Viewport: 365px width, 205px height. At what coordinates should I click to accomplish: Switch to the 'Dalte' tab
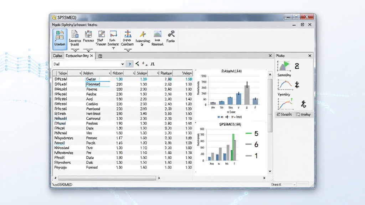click(57, 56)
